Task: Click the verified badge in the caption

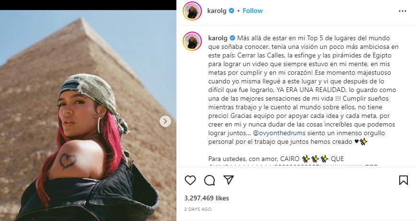Action: 232,38
